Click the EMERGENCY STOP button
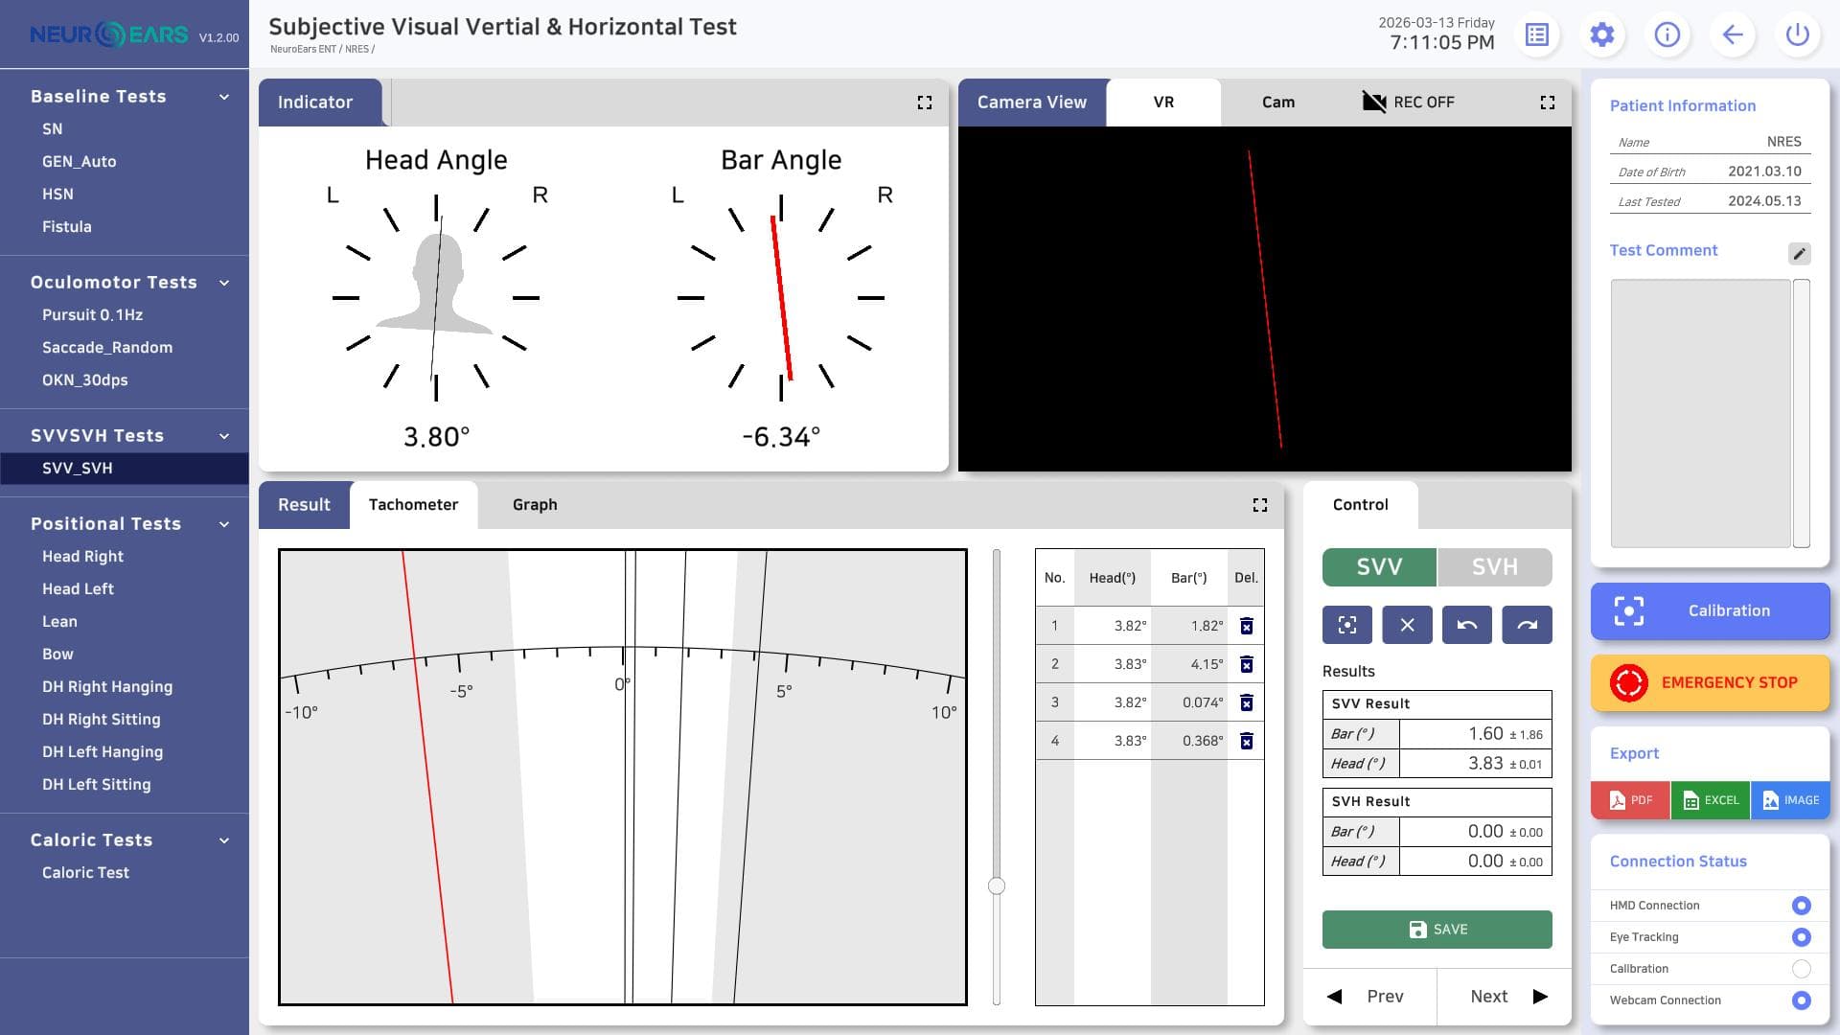The height and width of the screenshot is (1035, 1840). coord(1711,683)
